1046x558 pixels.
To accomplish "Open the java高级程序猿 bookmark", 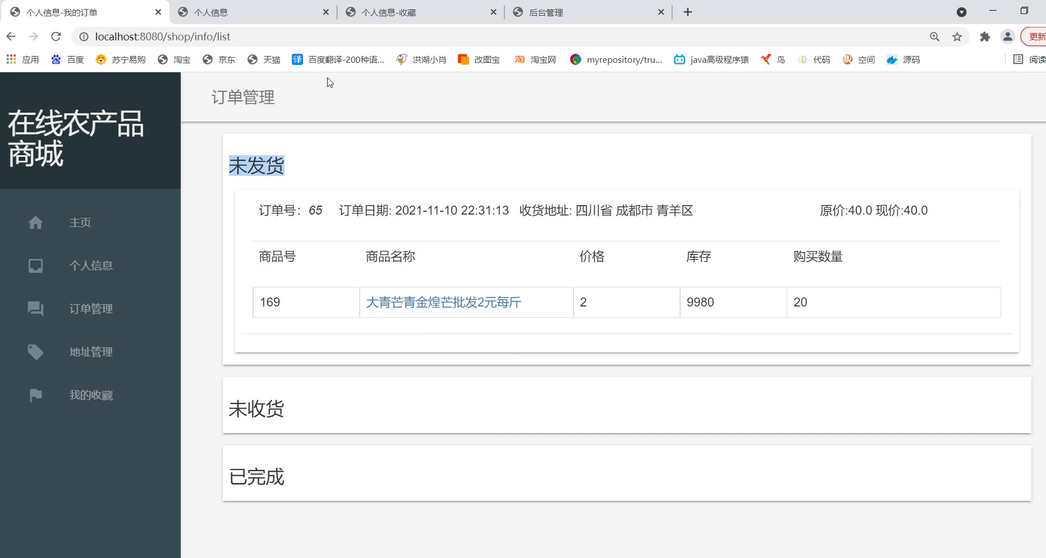I will [712, 59].
